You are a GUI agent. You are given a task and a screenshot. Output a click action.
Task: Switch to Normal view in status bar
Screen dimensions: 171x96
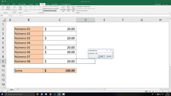(x=146, y=91)
